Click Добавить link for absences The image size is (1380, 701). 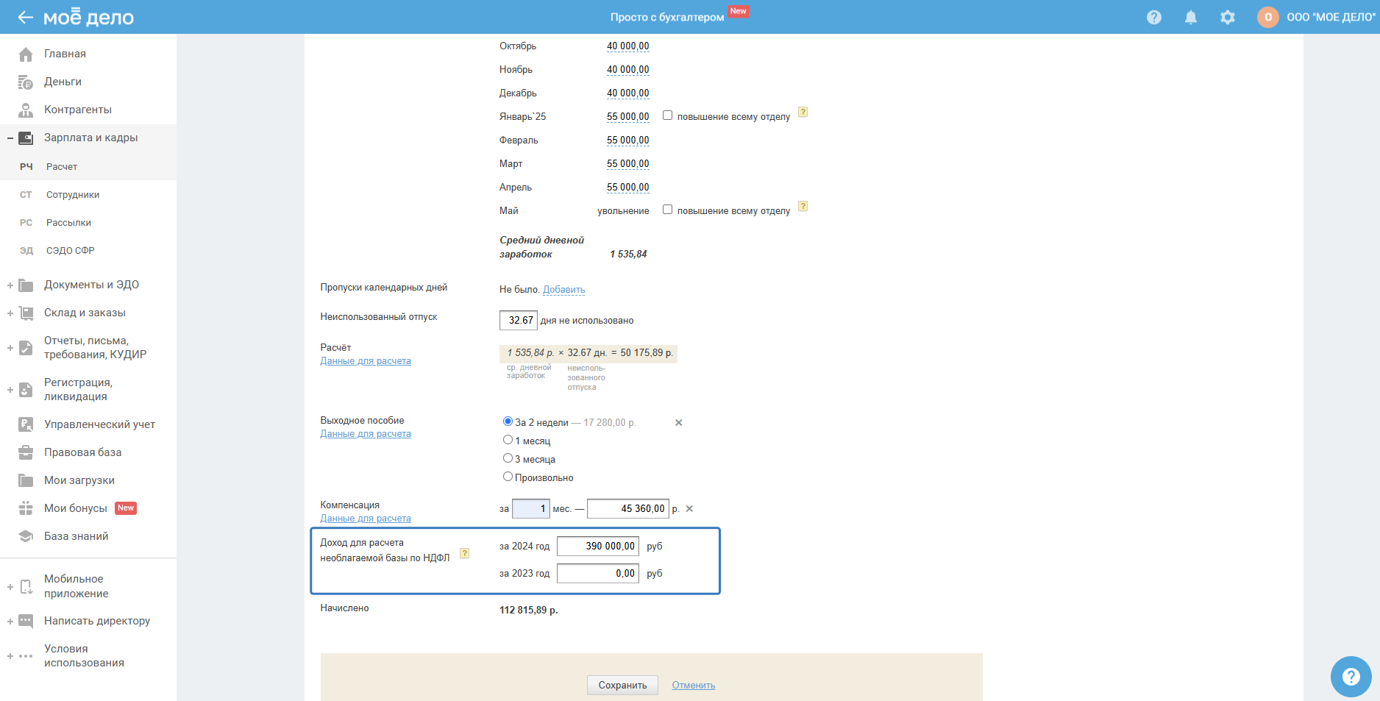point(564,290)
